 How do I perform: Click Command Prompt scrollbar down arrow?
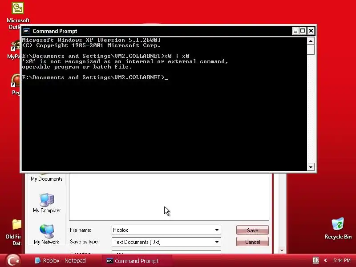point(311,167)
